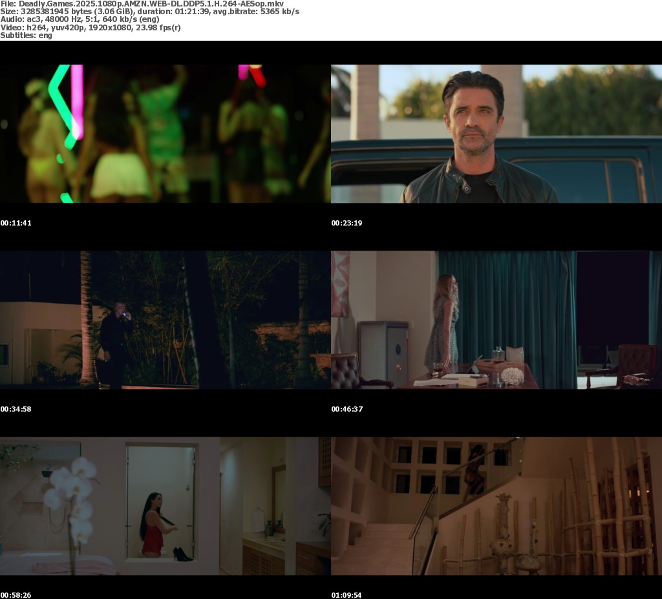The image size is (662, 599).
Task: Click the thumbnail of man in leather jacket
Action: (x=496, y=134)
